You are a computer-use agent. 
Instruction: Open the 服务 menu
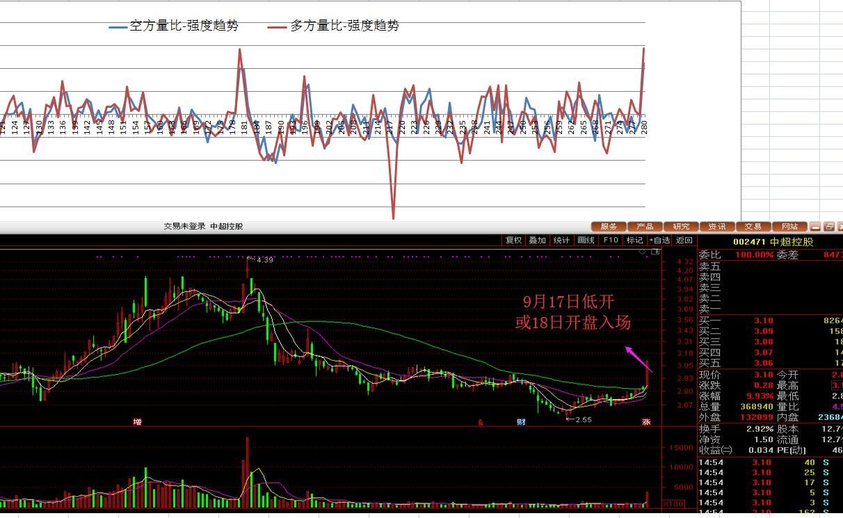point(609,227)
